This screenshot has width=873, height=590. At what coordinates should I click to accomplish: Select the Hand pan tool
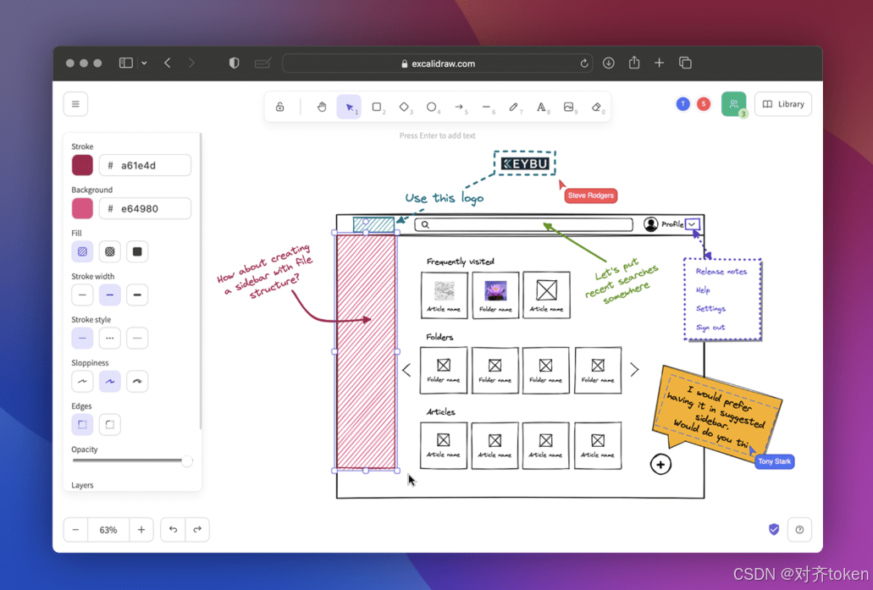[x=322, y=107]
